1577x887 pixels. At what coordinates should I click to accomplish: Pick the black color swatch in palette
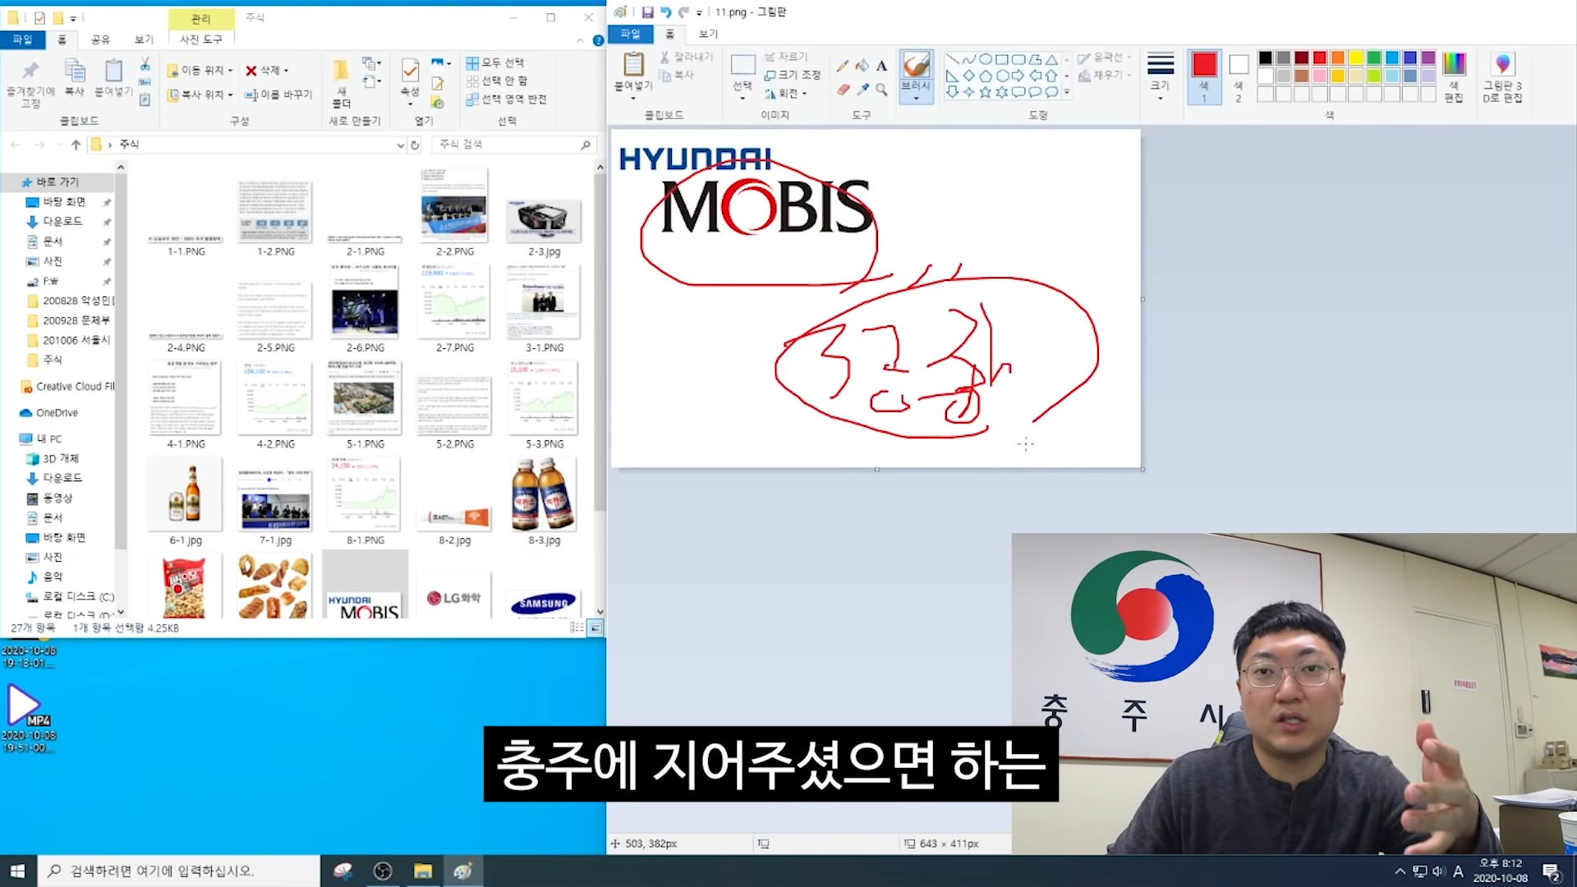click(x=1265, y=57)
